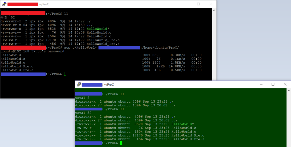Click HelloWorld_Pre.c in green terminal listing
Image resolution: width=291 pixels, height=147 pixels.
pyautogui.click(x=188, y=136)
